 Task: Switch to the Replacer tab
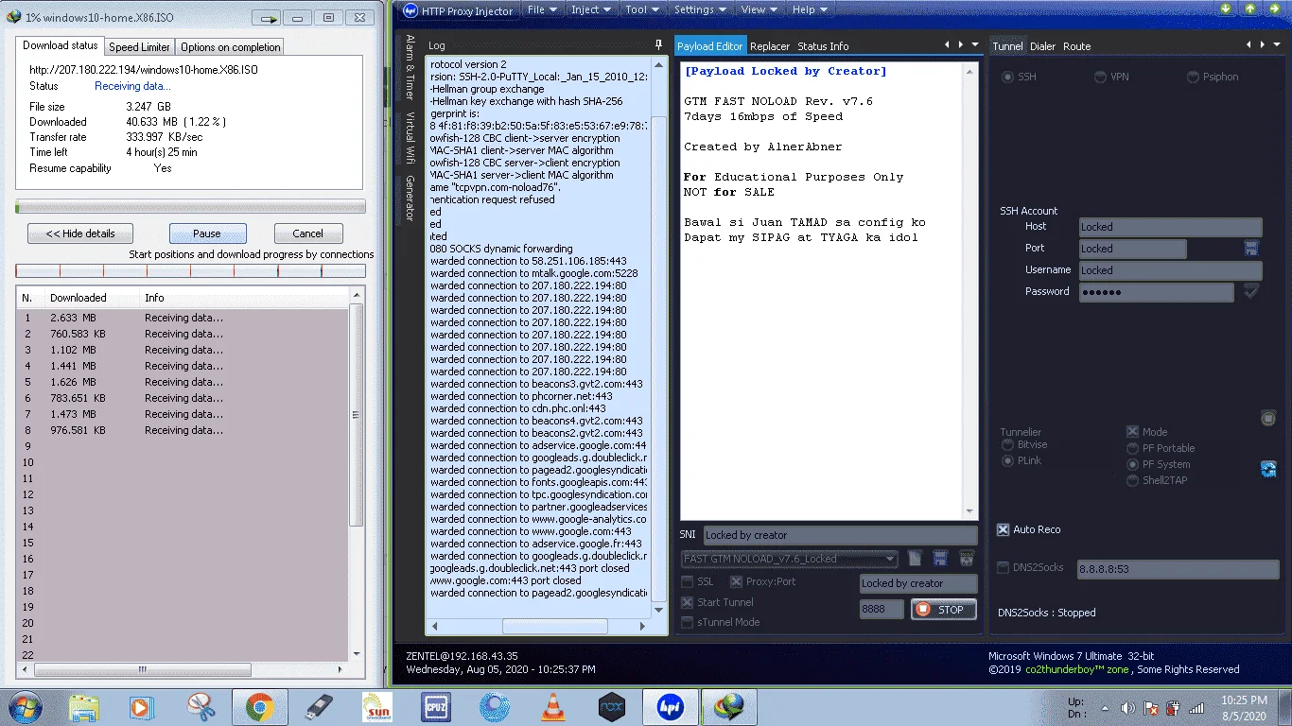770,46
